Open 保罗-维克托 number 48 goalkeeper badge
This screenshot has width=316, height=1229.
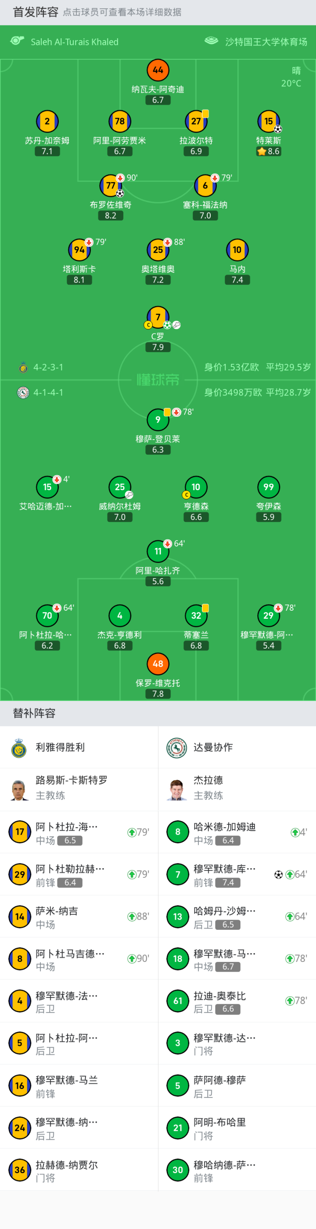click(x=158, y=664)
